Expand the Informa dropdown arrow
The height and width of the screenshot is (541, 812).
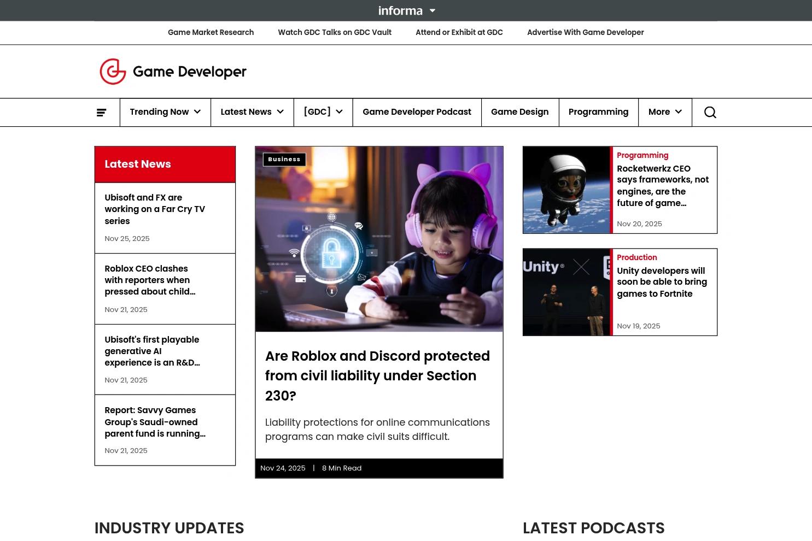(x=433, y=10)
